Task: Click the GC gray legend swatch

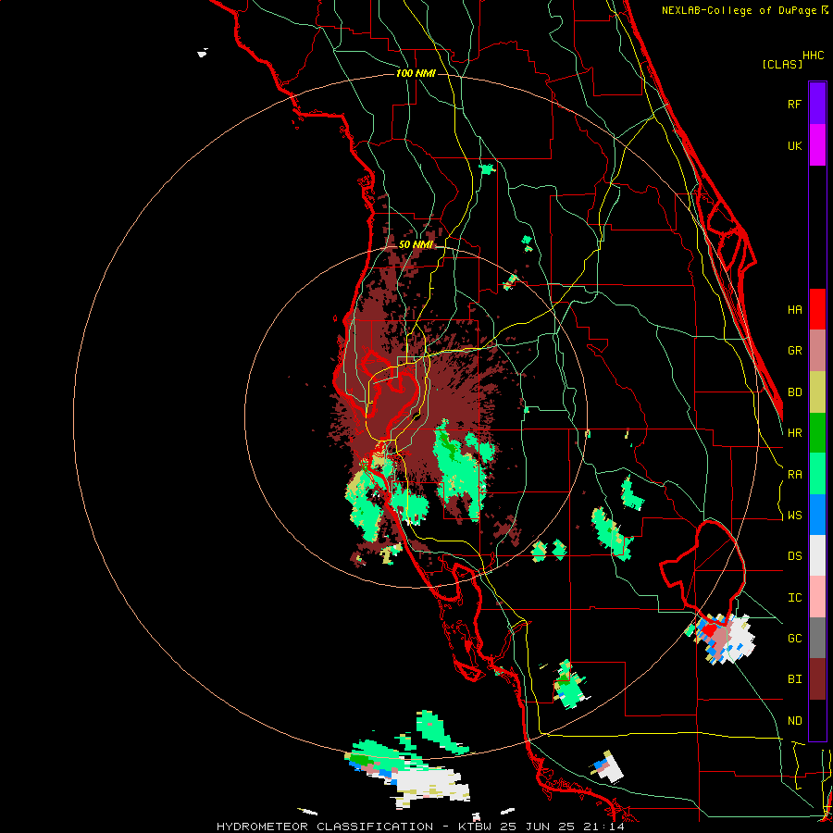Action: [817, 638]
